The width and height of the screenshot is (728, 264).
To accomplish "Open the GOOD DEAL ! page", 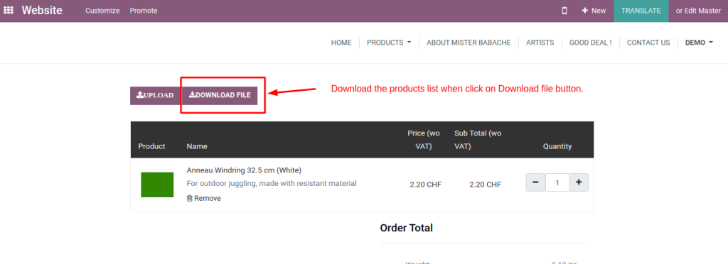I will [591, 43].
